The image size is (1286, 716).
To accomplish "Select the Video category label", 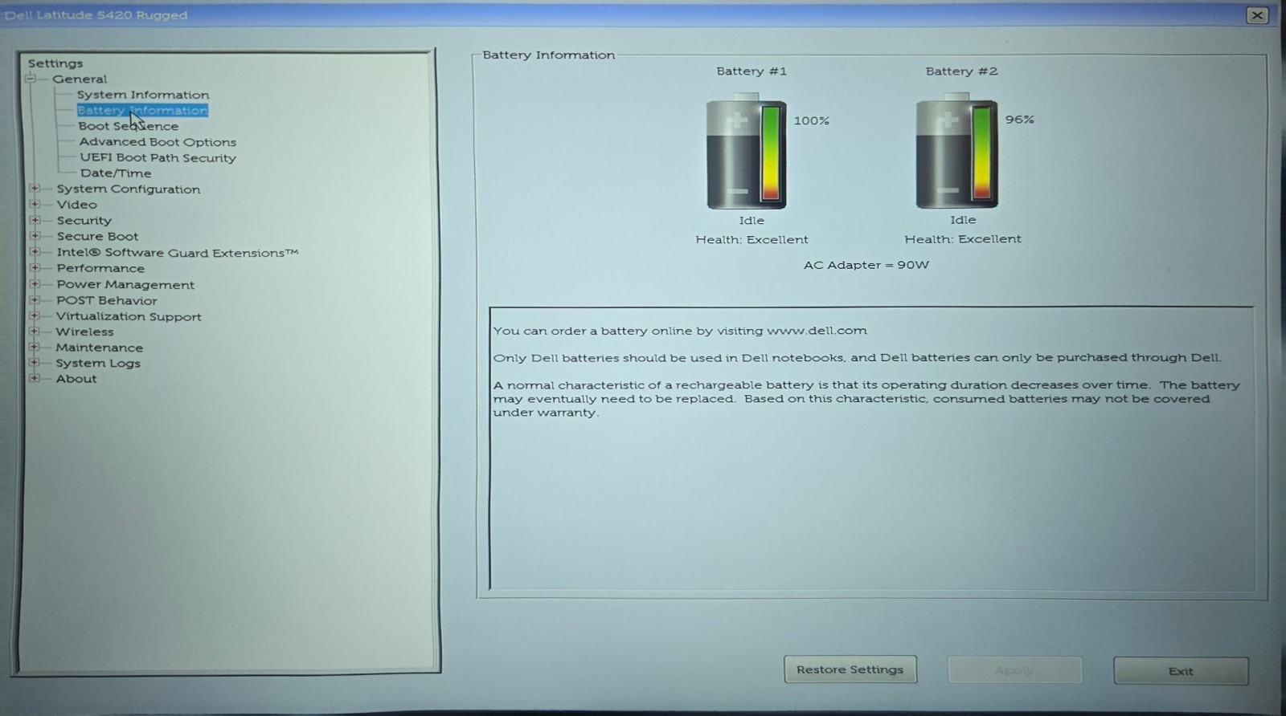I will [76, 204].
